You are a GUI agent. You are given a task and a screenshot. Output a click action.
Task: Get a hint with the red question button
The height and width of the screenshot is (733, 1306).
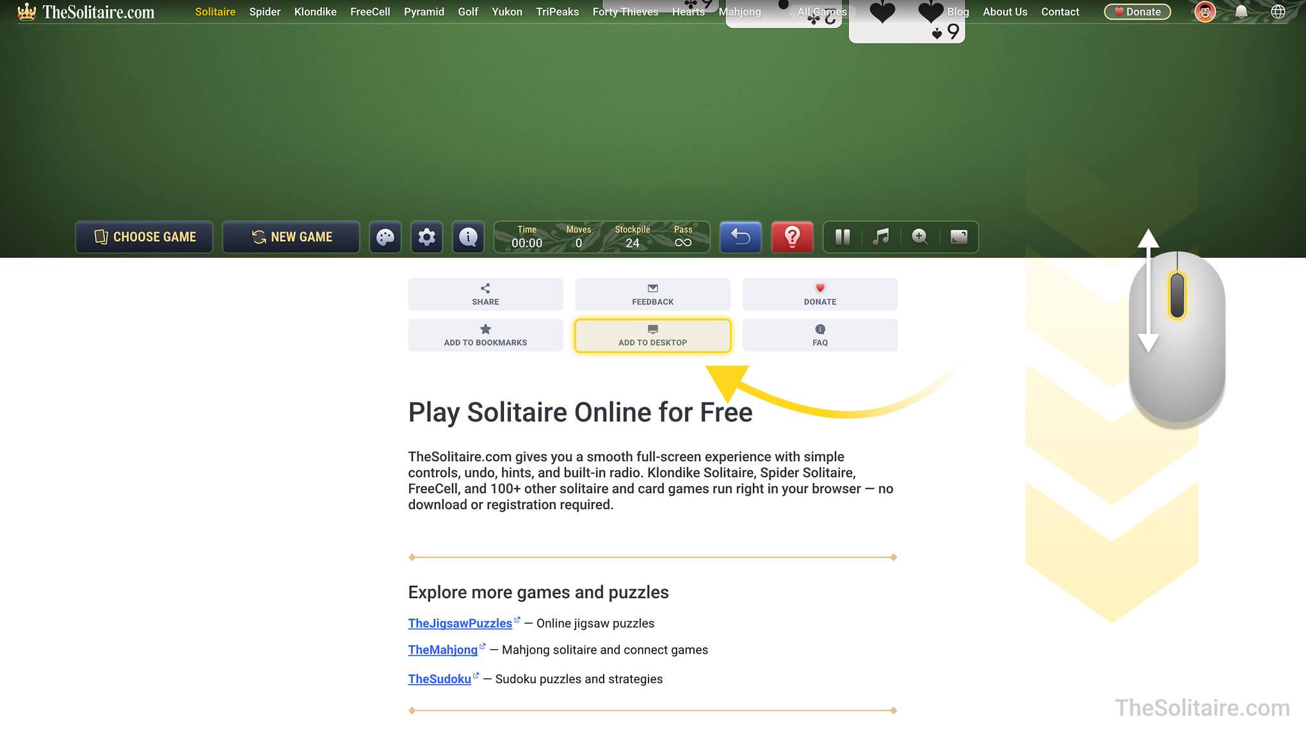tap(792, 237)
